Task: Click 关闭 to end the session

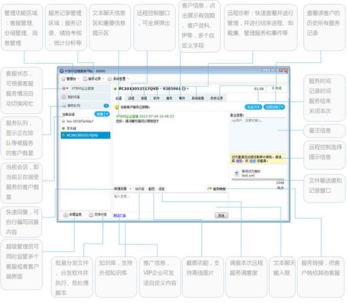Action: point(276,88)
